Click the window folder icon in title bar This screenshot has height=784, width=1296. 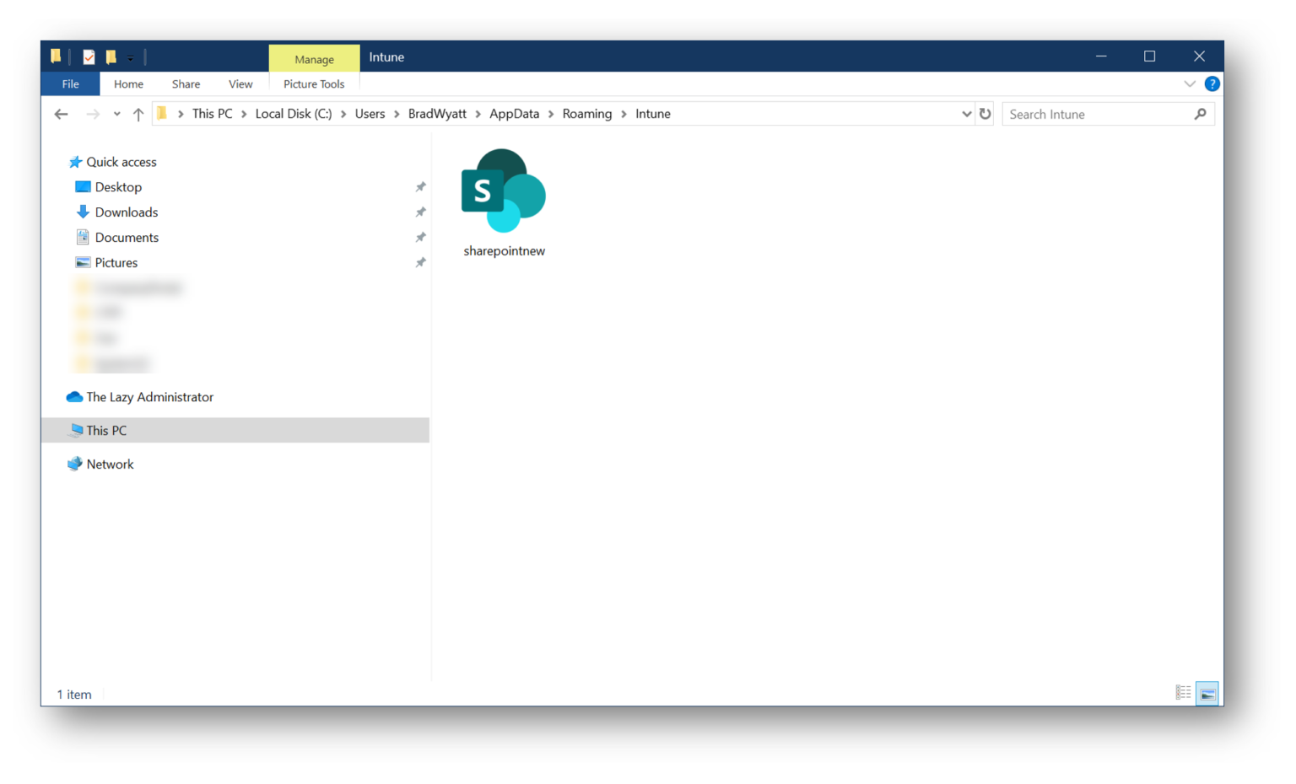point(56,56)
